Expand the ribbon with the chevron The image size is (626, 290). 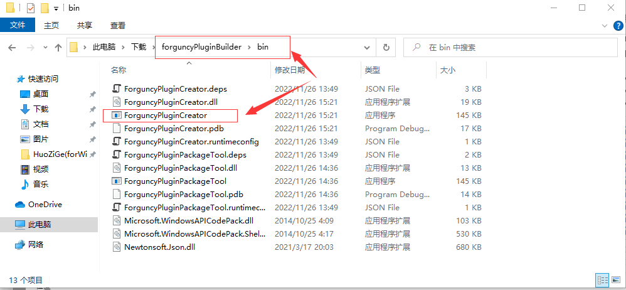(605, 26)
